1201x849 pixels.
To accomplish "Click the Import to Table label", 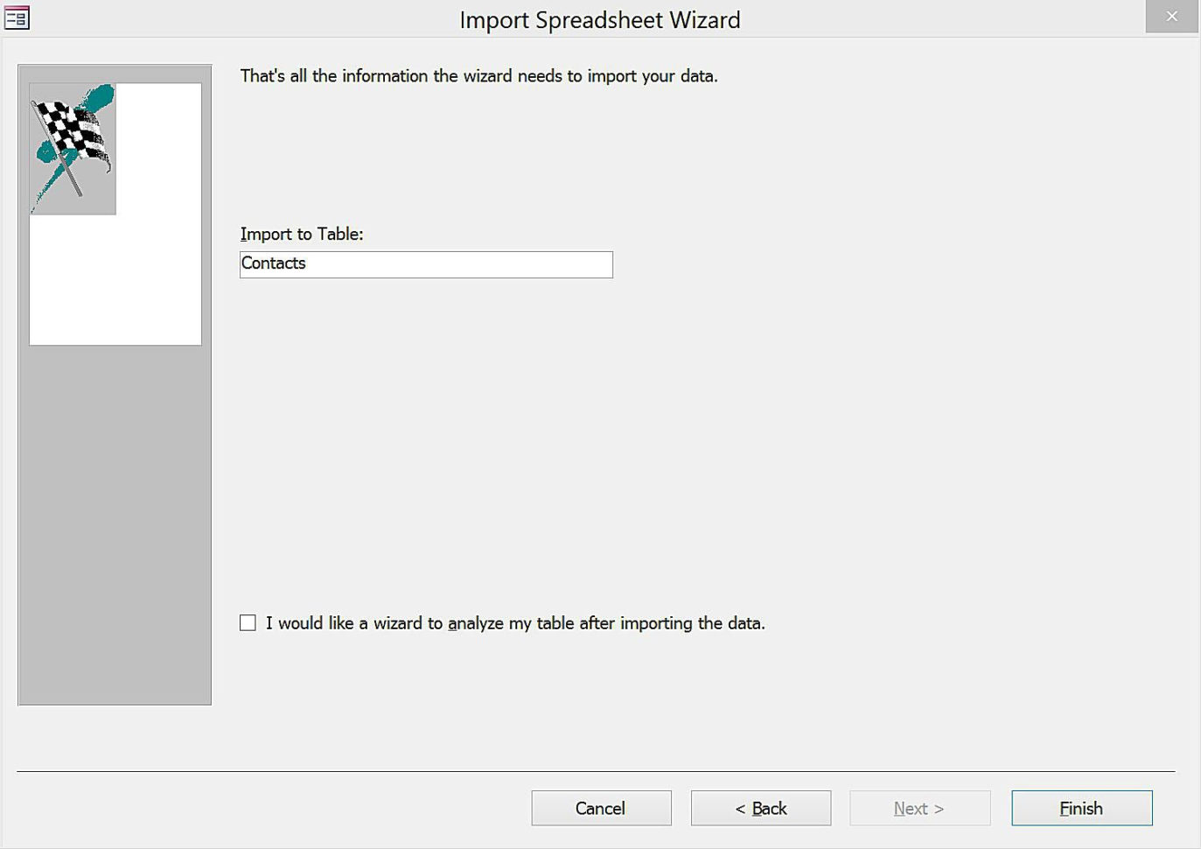I will (x=302, y=234).
